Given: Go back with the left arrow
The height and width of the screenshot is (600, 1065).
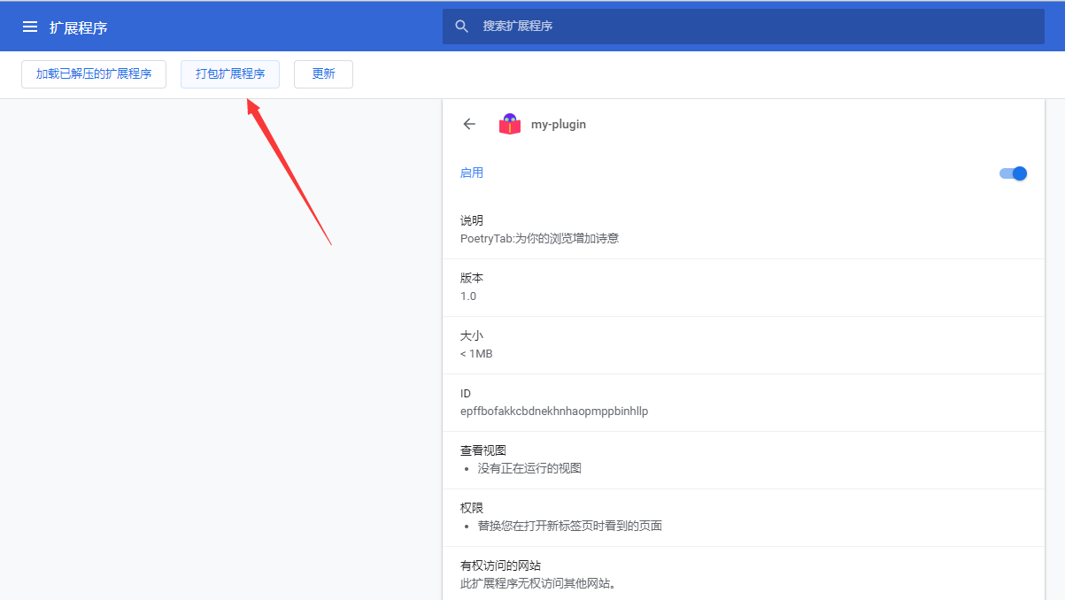Looking at the screenshot, I should 469,124.
